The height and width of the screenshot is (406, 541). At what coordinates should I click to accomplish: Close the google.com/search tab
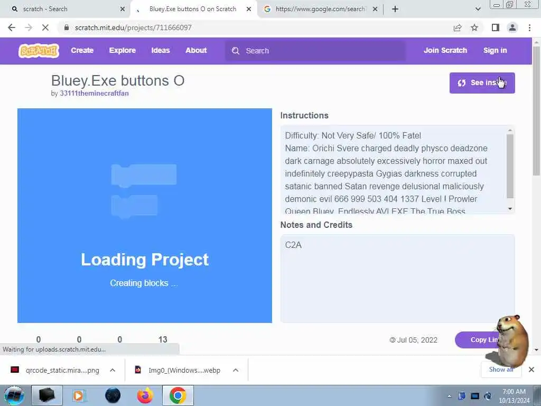(x=375, y=9)
